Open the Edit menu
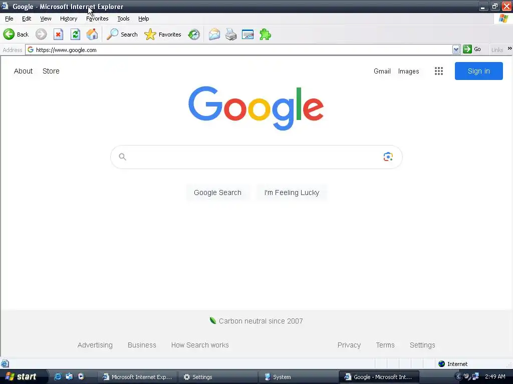Screen dimensions: 513x384 [27, 18]
